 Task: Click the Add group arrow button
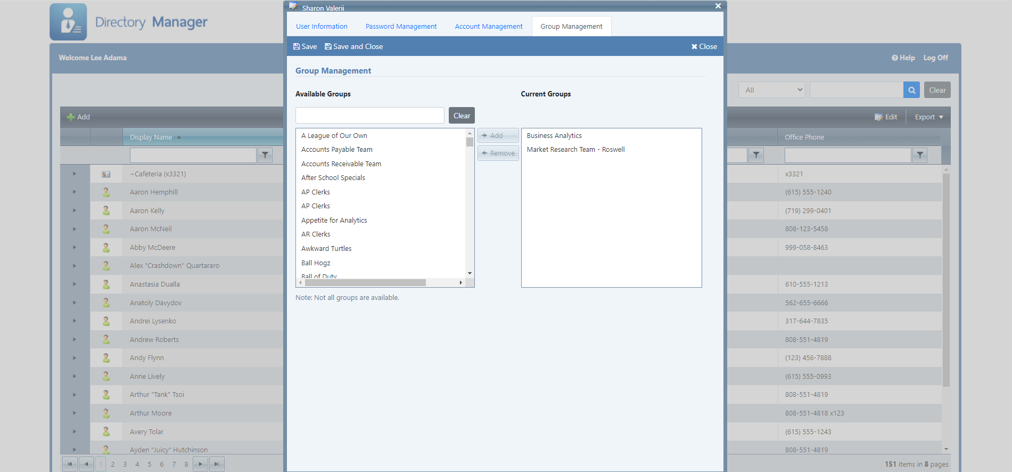click(498, 135)
